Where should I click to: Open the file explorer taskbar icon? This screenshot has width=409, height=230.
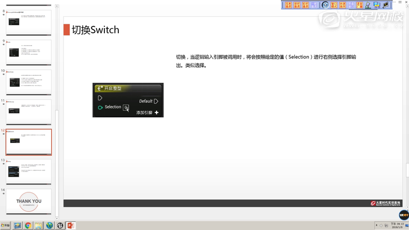click(x=39, y=226)
